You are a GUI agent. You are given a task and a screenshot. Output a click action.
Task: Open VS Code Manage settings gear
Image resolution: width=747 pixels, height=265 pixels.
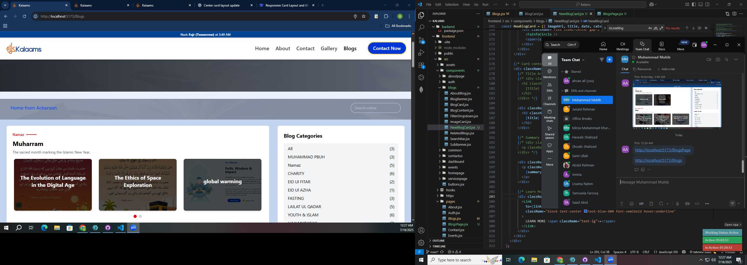(421, 243)
